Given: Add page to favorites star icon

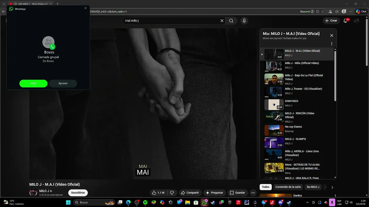Looking at the screenshot, I should [323, 11].
